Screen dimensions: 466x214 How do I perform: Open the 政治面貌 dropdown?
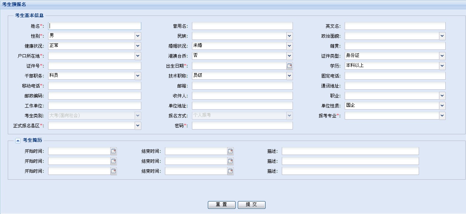[x=442, y=36]
